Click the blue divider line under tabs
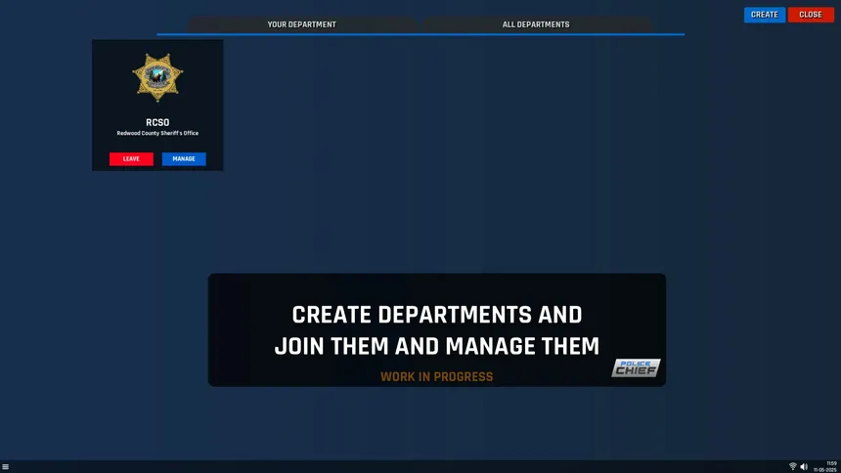The height and width of the screenshot is (473, 841). [420, 34]
